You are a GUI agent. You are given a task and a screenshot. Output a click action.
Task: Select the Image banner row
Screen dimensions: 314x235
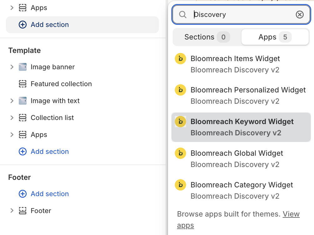pos(82,67)
